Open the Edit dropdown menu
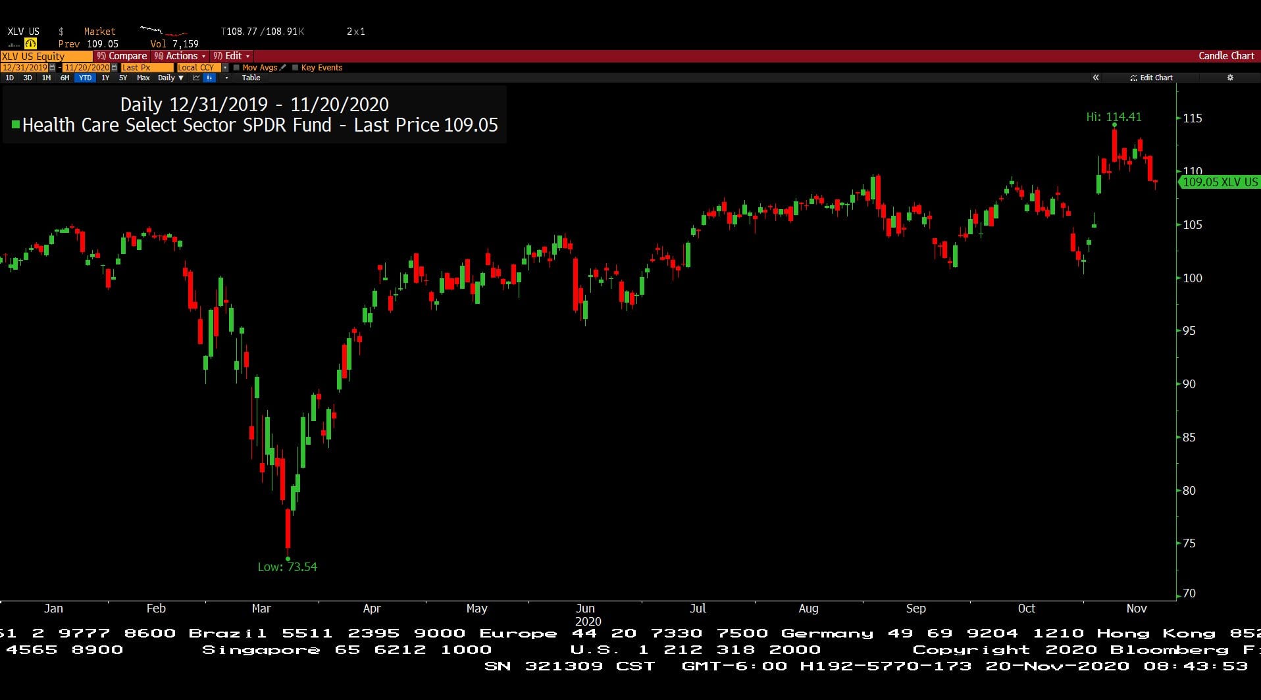This screenshot has width=1261, height=700. (x=231, y=56)
